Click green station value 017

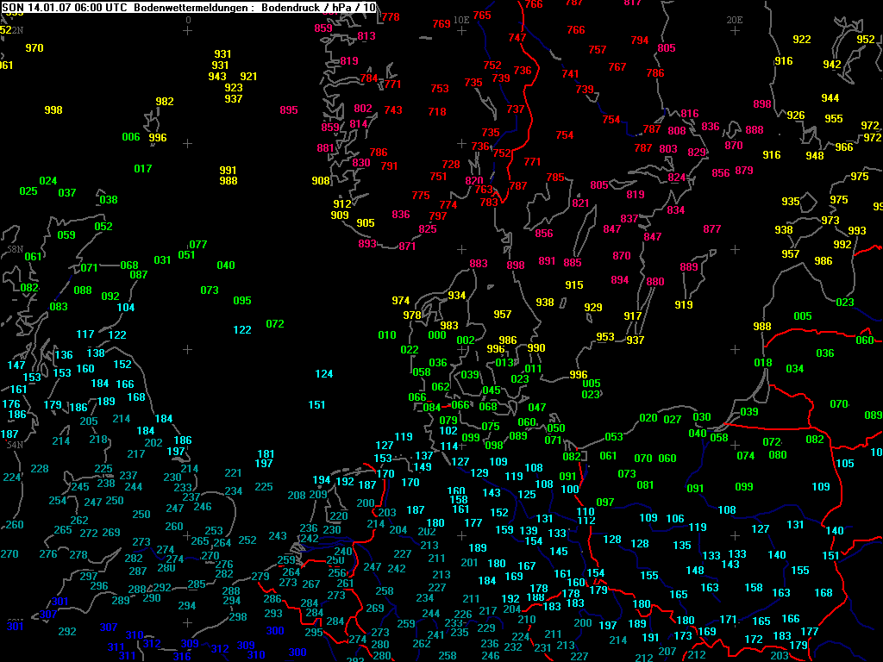(x=143, y=169)
